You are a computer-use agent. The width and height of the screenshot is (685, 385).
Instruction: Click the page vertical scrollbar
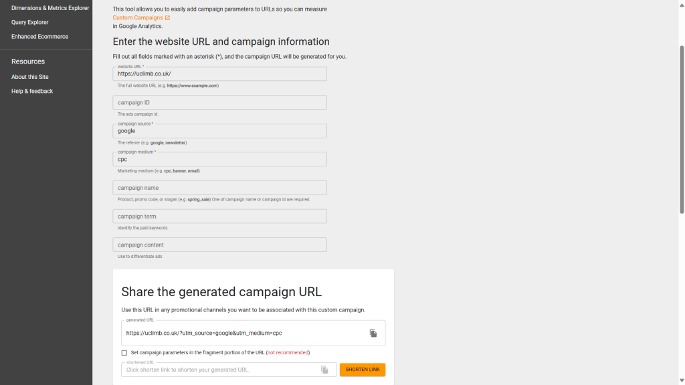pos(682,127)
